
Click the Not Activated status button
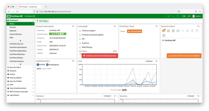click(134, 31)
